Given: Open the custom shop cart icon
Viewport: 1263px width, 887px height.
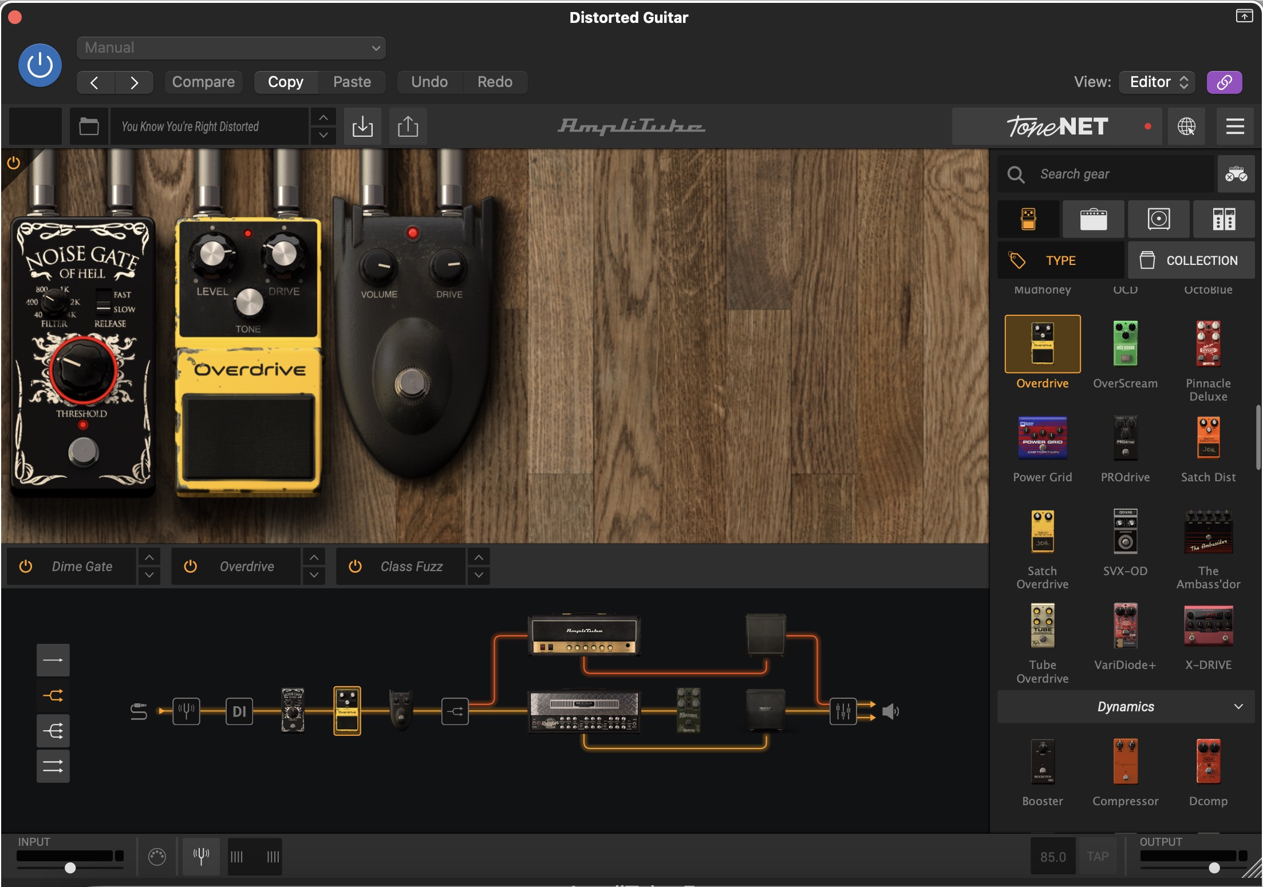Looking at the screenshot, I should (1236, 174).
